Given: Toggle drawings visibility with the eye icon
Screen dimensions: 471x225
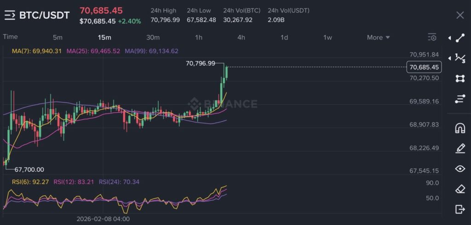Looking at the screenshot, I should [460, 169].
